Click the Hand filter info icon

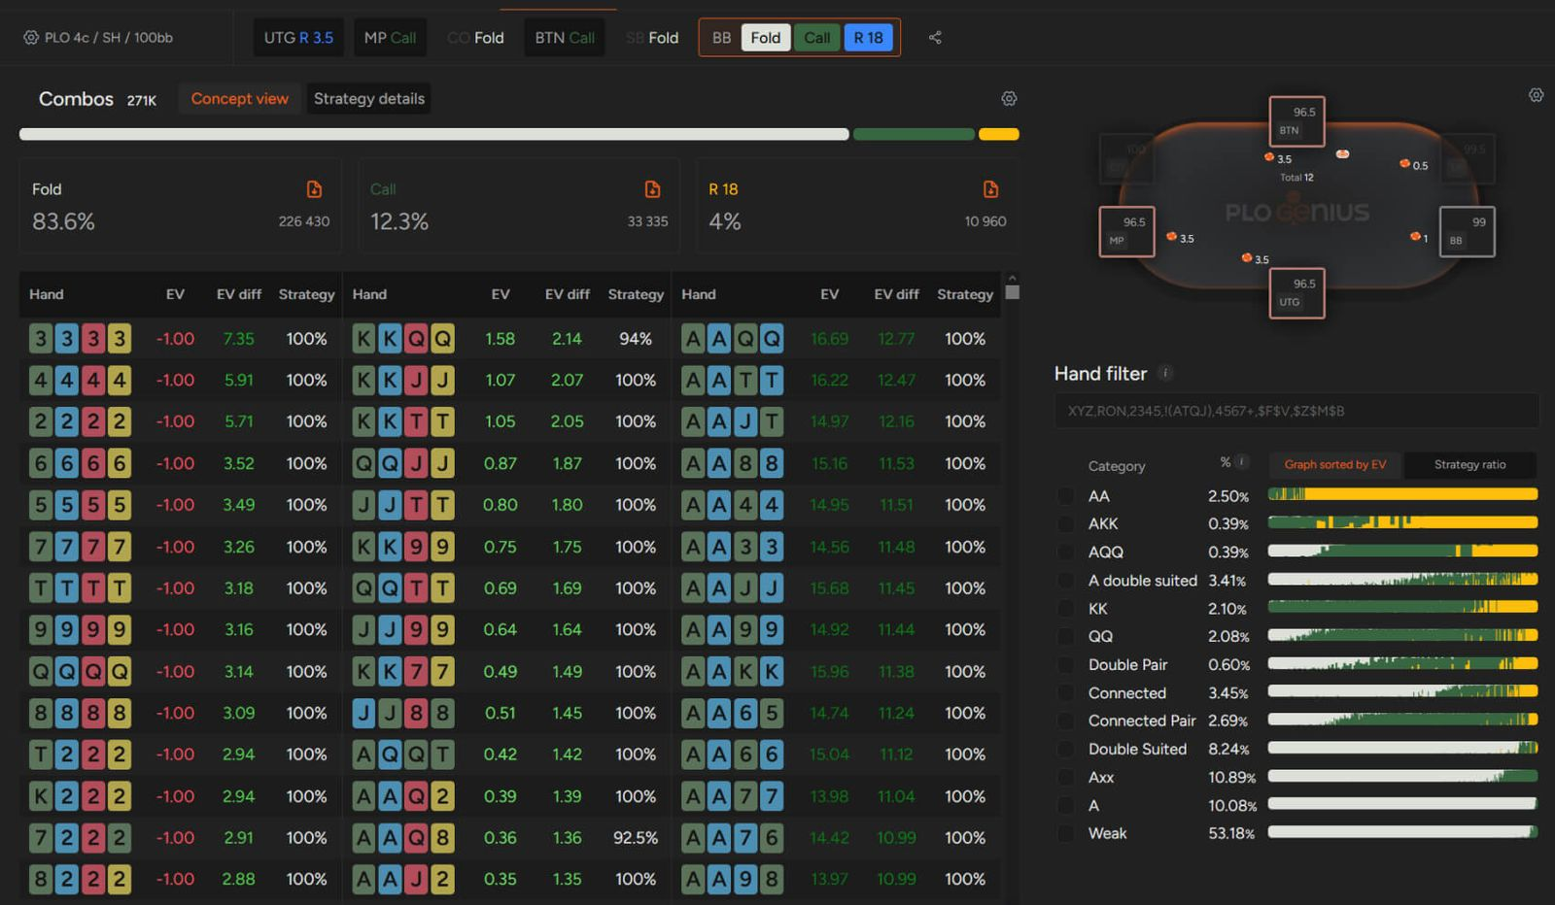(x=1166, y=374)
